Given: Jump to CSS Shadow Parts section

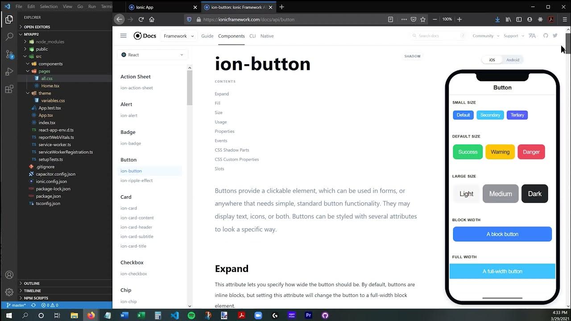Looking at the screenshot, I should (232, 150).
